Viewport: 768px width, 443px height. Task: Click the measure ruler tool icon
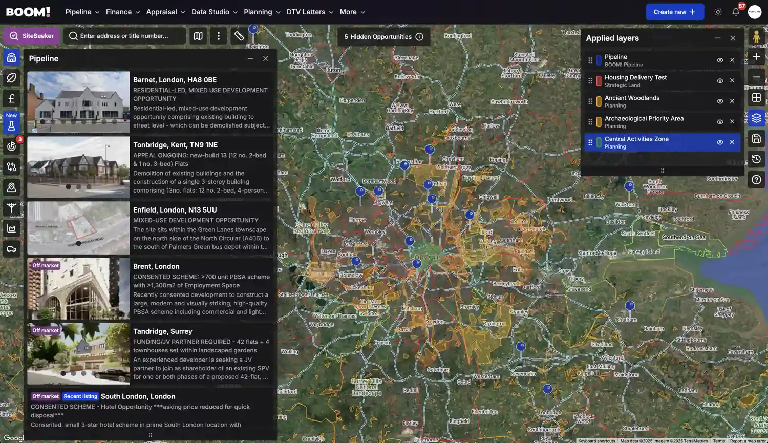point(239,36)
